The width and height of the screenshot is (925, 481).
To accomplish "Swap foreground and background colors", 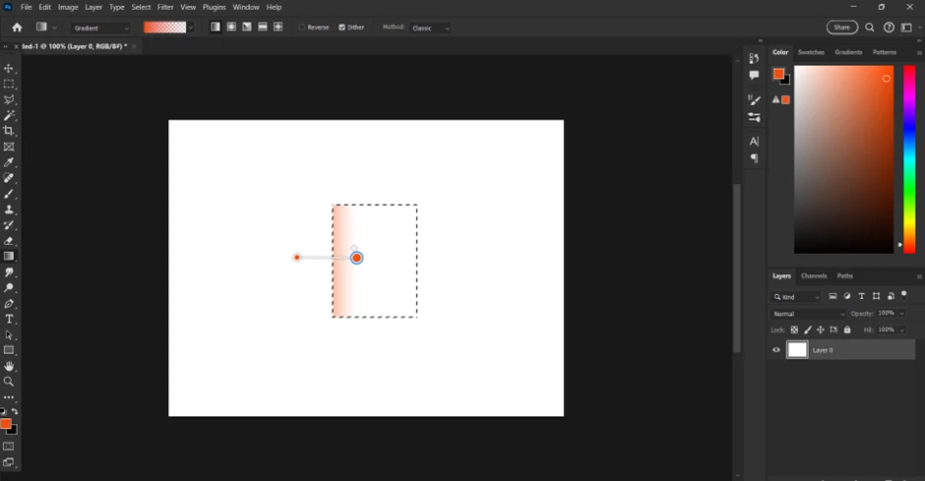I will click(x=15, y=411).
